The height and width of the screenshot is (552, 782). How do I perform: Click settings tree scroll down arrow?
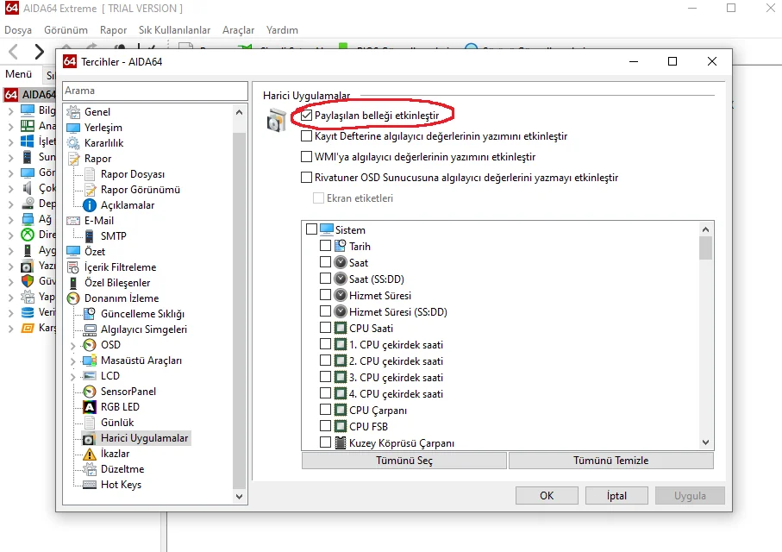click(x=240, y=497)
